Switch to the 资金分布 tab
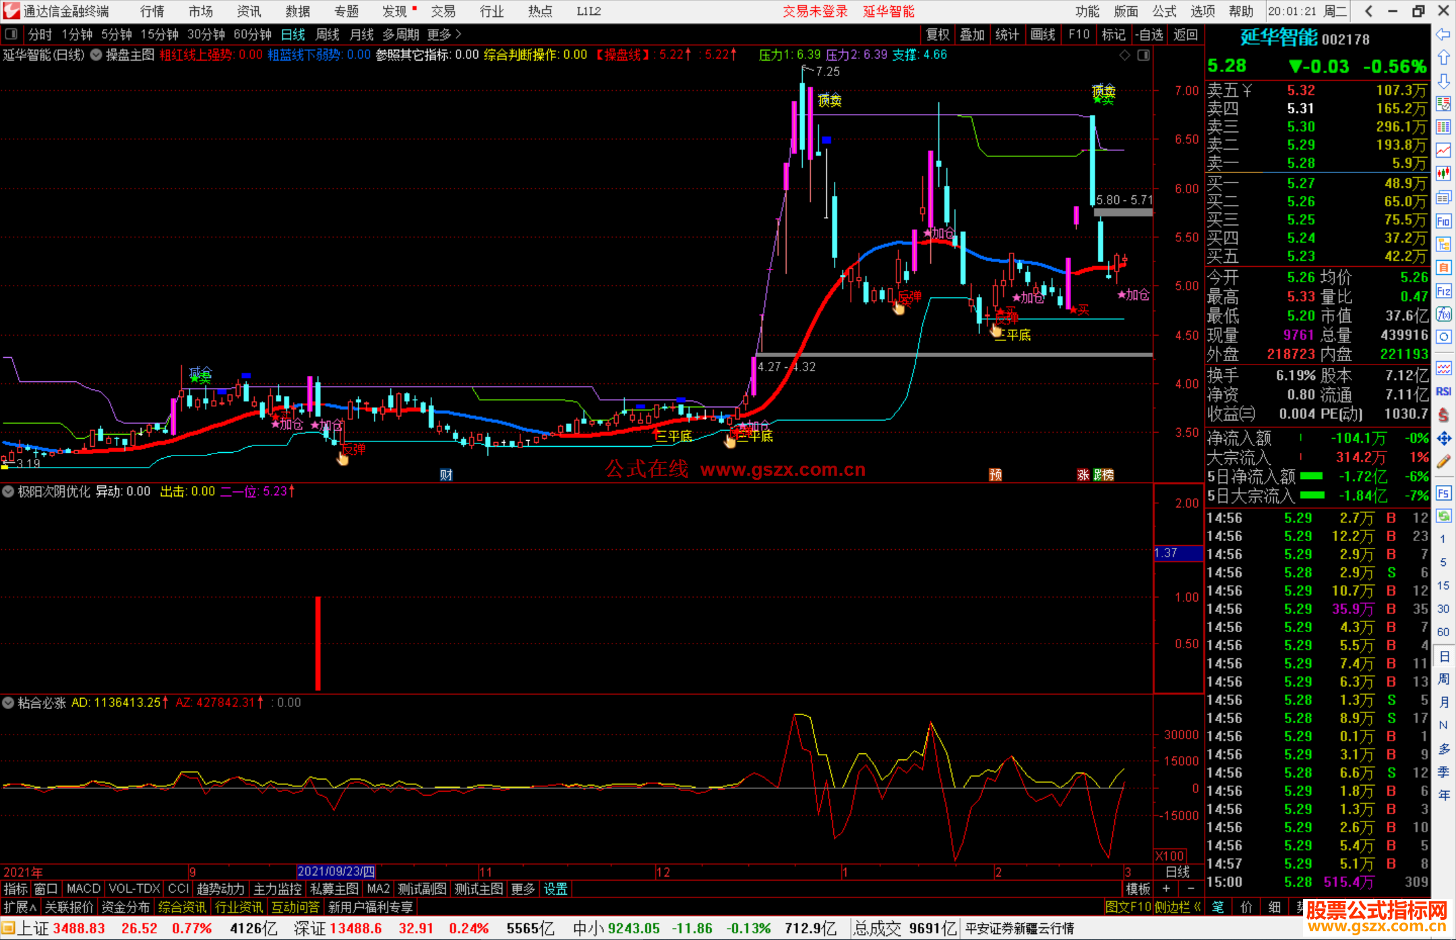This screenshot has width=1456, height=940. 125,907
